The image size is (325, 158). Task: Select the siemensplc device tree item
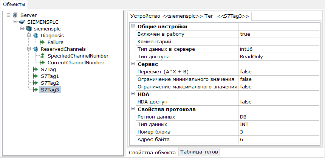pos(47,29)
